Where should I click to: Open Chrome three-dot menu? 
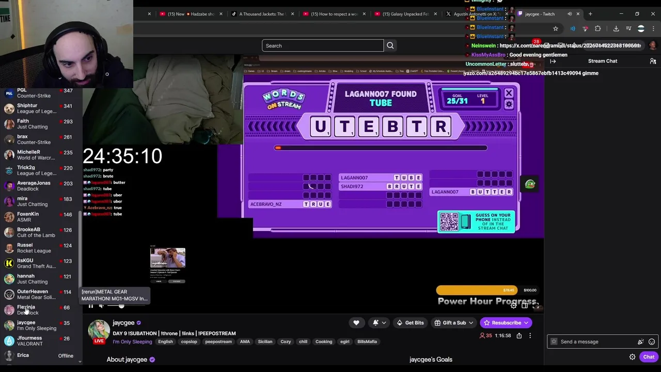tap(653, 28)
